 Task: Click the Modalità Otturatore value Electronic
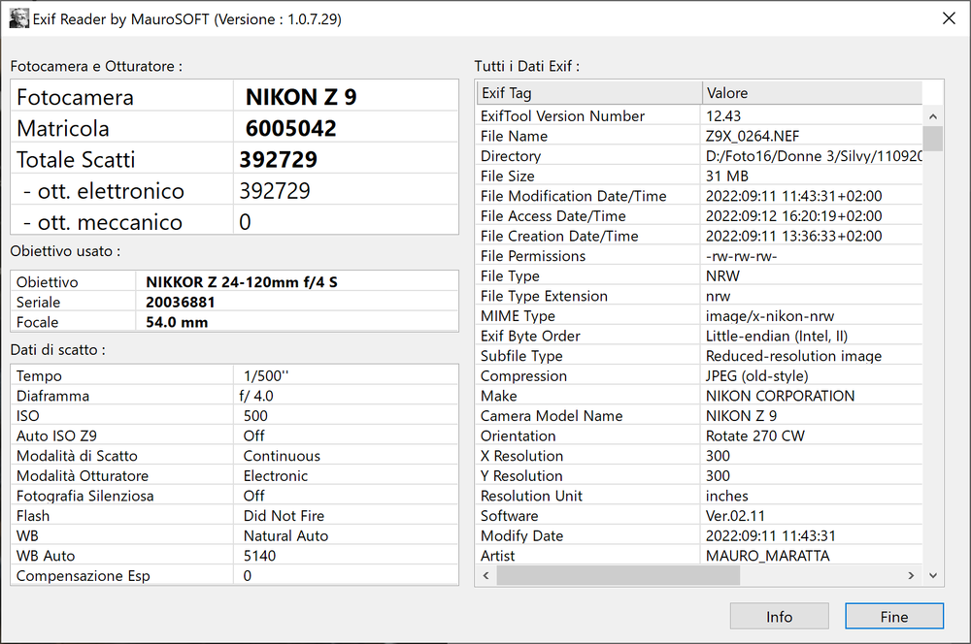(x=276, y=476)
